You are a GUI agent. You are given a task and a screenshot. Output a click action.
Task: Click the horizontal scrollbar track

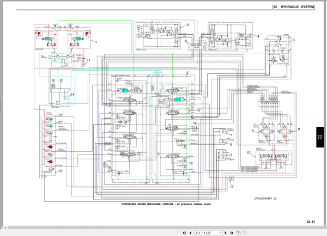click(x=165, y=228)
